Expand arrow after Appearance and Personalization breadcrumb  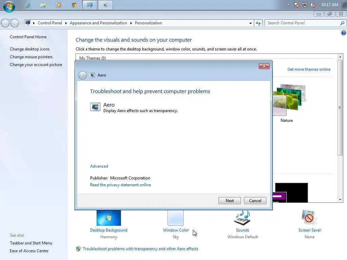coord(131,23)
